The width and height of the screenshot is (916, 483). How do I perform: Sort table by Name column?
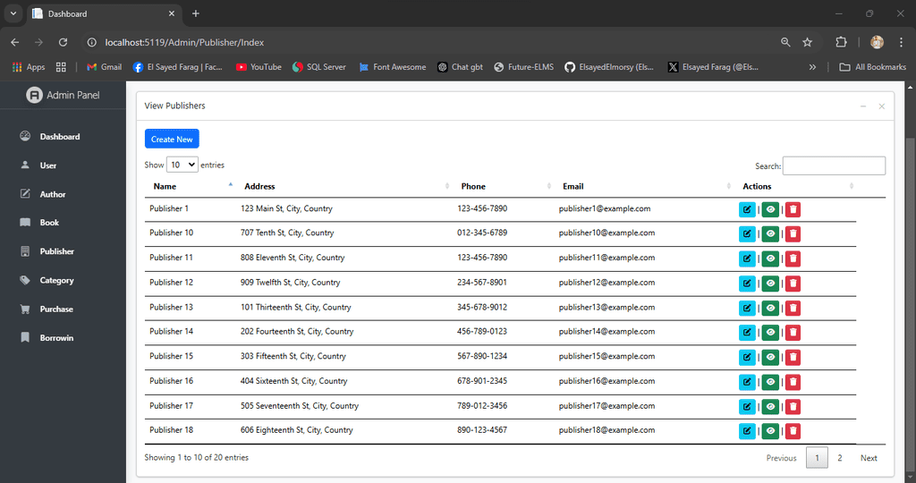point(191,186)
